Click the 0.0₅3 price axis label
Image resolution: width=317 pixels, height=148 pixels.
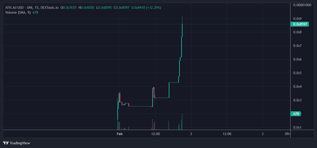pyautogui.click(x=297, y=100)
